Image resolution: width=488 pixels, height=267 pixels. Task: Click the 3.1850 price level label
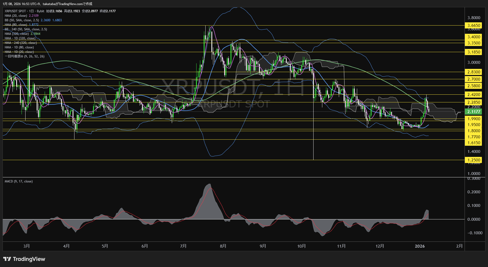[x=474, y=52]
